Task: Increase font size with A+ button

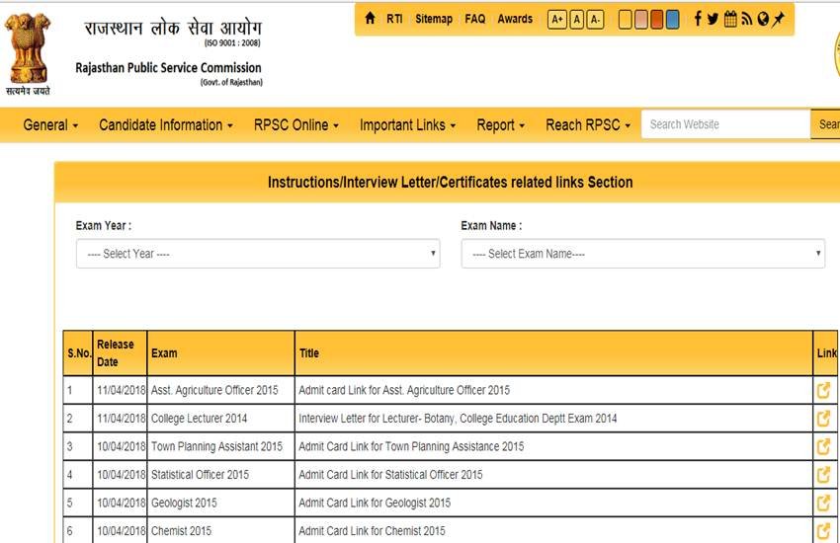Action: coord(556,20)
